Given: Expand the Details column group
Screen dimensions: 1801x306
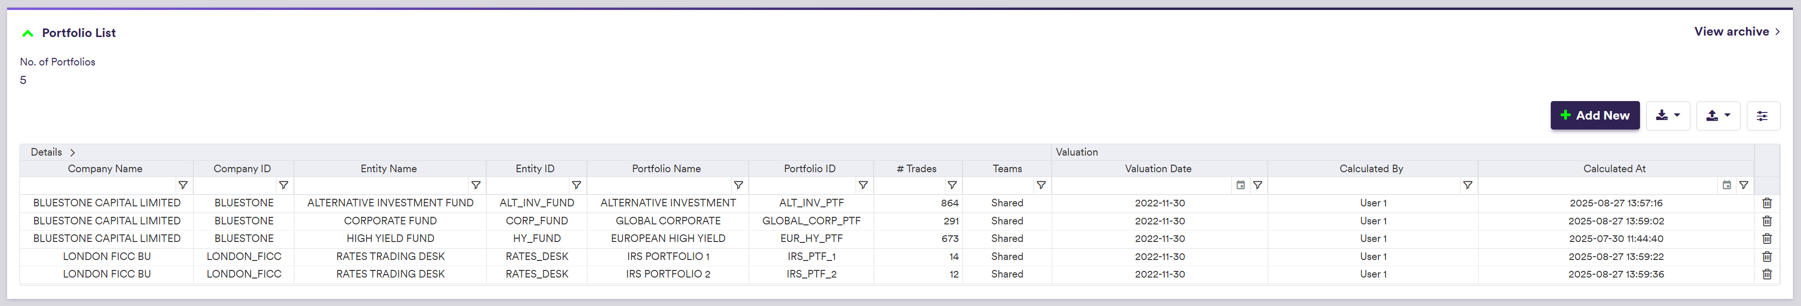Looking at the screenshot, I should tap(72, 152).
